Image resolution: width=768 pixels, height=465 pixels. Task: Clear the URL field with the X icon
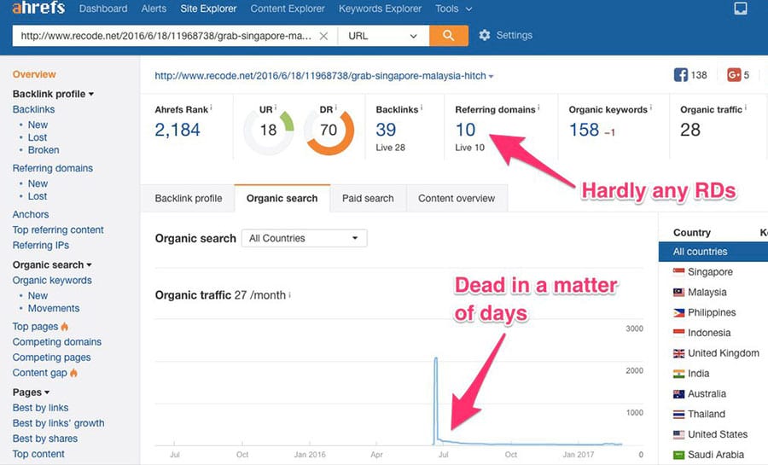click(x=323, y=36)
